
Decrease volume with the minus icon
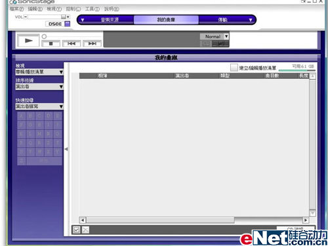pyautogui.click(x=26, y=17)
